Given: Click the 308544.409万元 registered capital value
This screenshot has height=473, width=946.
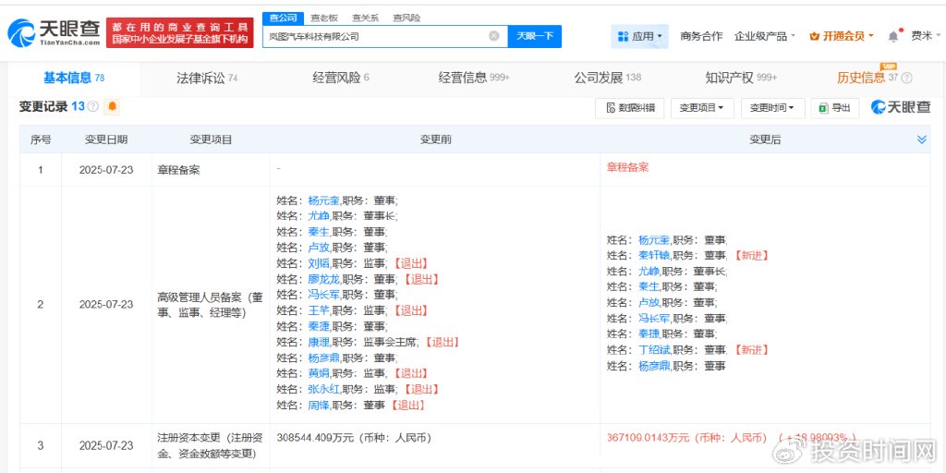Looking at the screenshot, I should pos(354,437).
